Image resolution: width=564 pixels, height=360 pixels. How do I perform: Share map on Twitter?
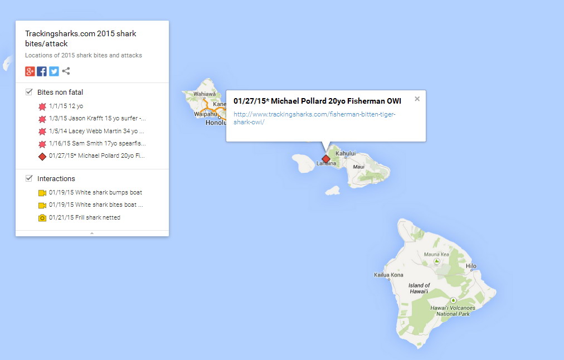tap(54, 71)
